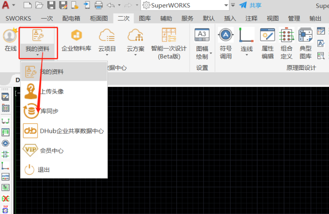Switch to the SWORKS ribbon tab

pos(18,19)
